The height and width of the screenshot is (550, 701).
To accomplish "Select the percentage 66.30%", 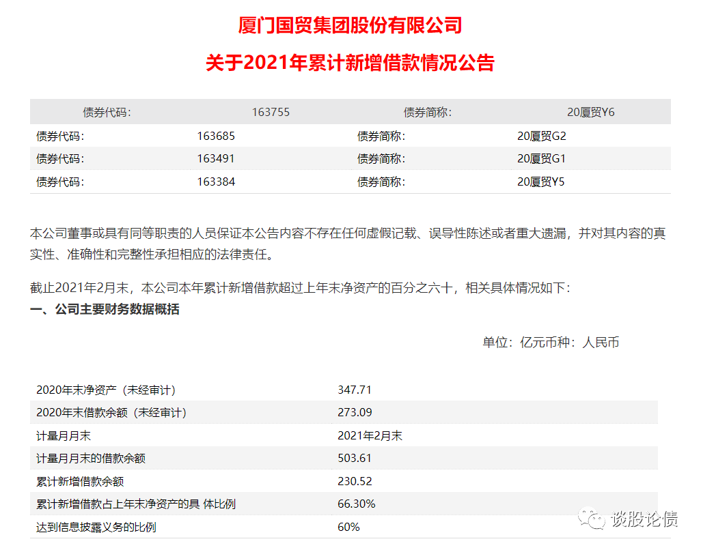I will (357, 504).
